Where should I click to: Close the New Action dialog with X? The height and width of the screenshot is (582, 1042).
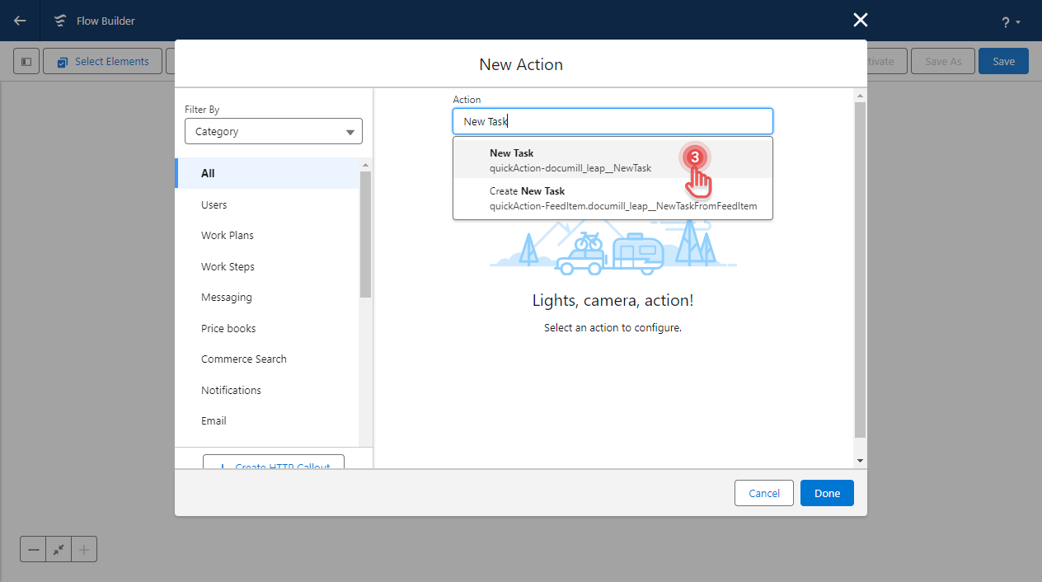coord(860,19)
